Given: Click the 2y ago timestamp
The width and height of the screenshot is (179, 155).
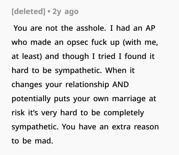Looking at the screenshot, I should [65, 12].
